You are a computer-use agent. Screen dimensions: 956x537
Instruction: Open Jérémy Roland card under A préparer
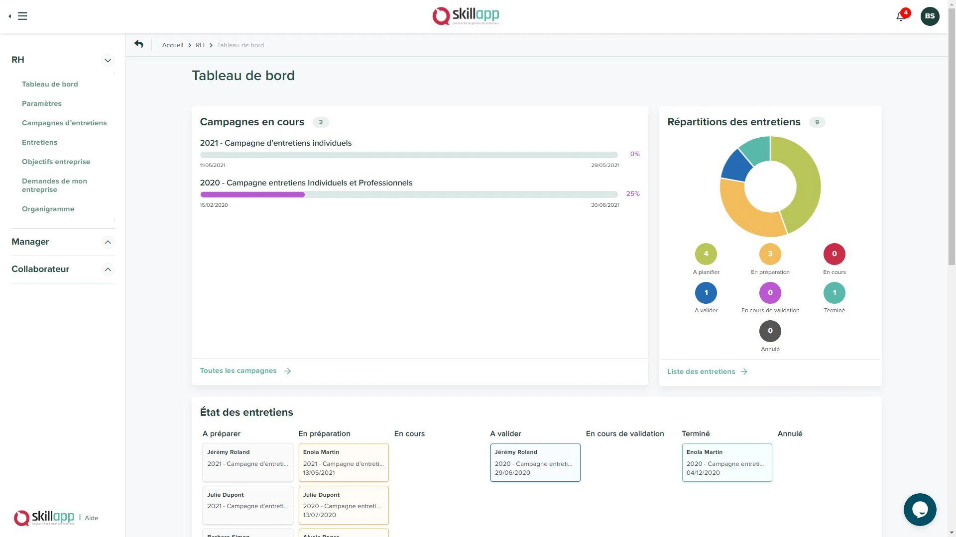[x=247, y=463]
